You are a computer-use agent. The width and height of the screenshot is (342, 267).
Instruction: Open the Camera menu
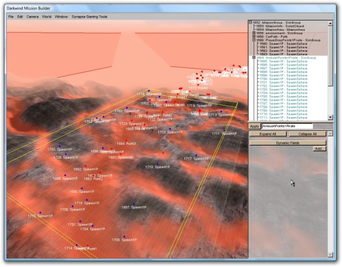[x=32, y=17]
